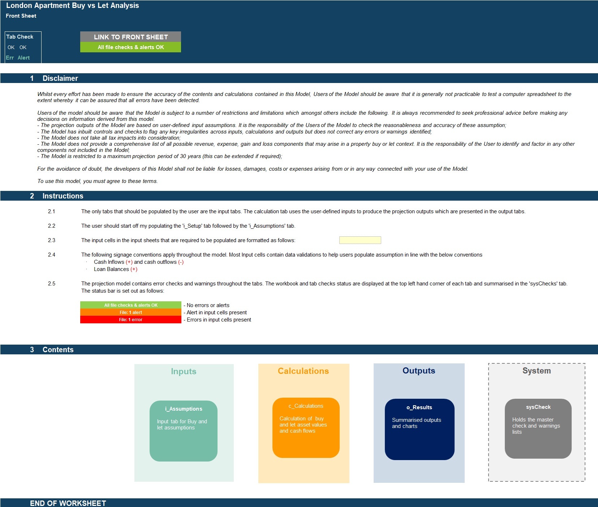Click '- Errors in input cells present' text

217,320
